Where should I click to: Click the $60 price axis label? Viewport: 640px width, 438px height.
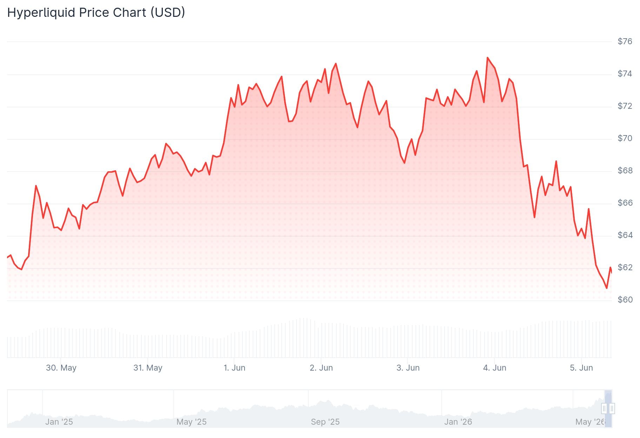[625, 300]
